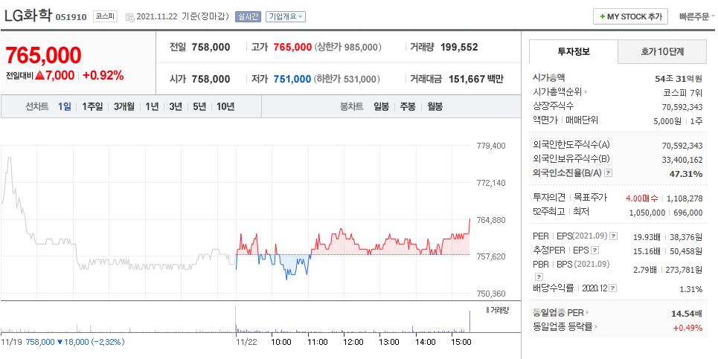
Task: Click the 목표주가 label
Action: coord(591,198)
